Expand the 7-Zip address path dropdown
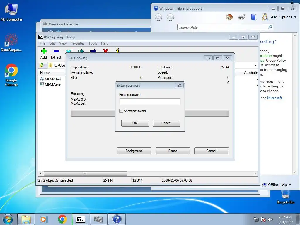 tap(255, 65)
